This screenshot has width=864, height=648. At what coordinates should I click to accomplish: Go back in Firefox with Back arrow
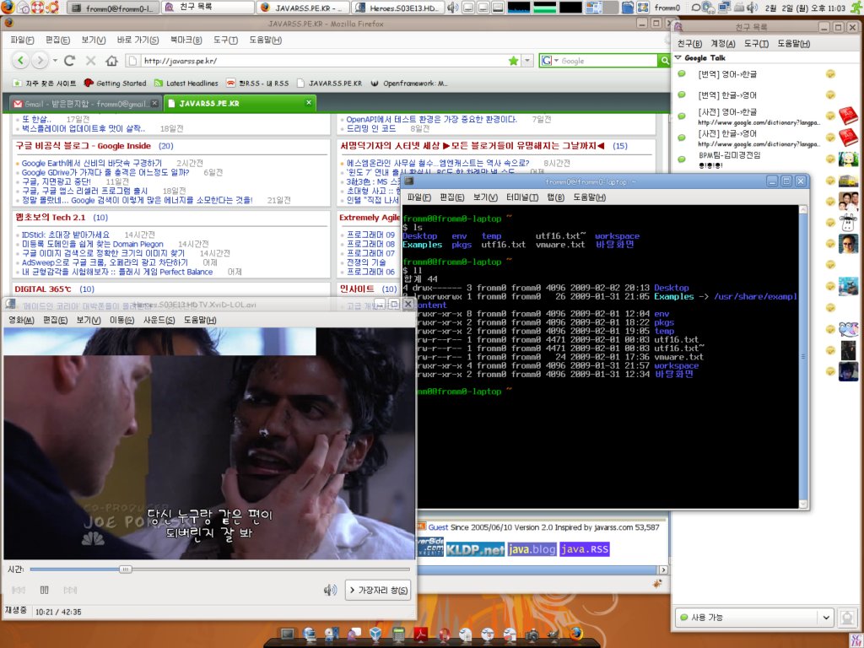point(20,61)
